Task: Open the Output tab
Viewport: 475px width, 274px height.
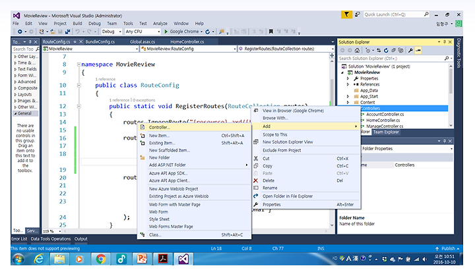Action: [x=81, y=239]
